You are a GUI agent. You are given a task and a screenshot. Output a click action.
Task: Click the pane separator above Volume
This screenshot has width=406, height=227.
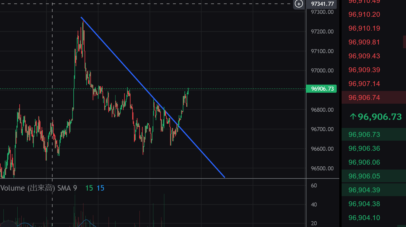153,179
